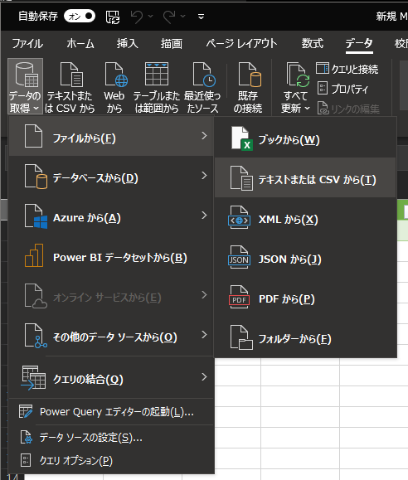Choose フォルダーから(F) in submenu
The width and height of the screenshot is (408, 480).
305,337
